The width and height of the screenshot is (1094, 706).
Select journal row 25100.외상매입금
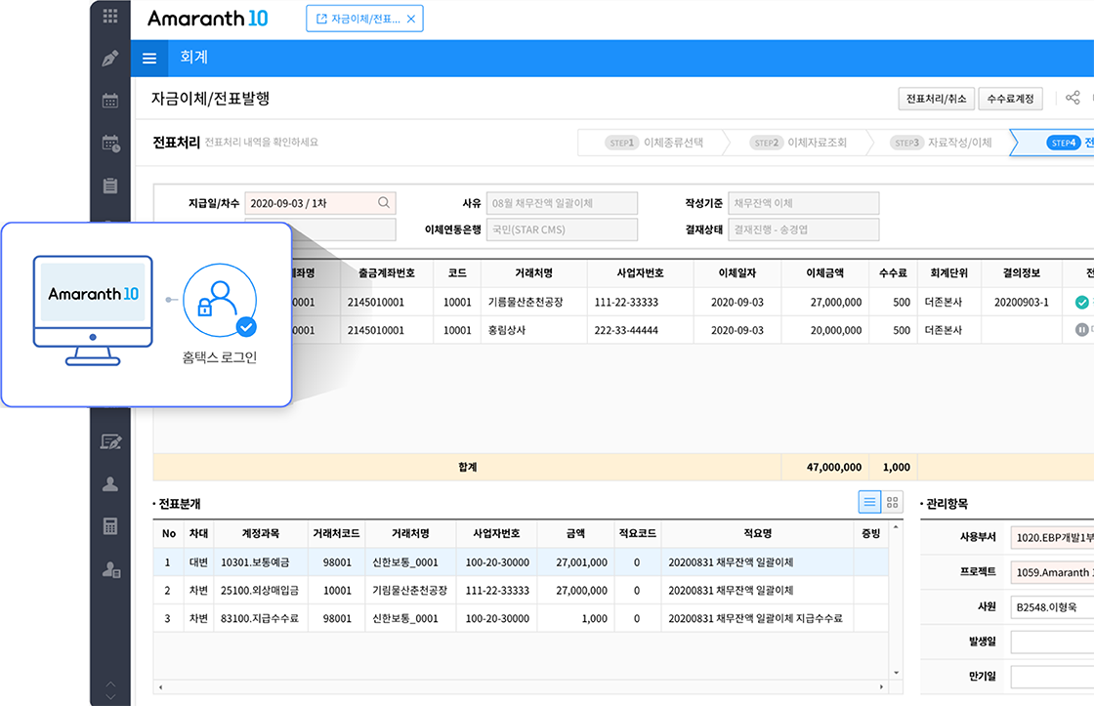(521, 590)
